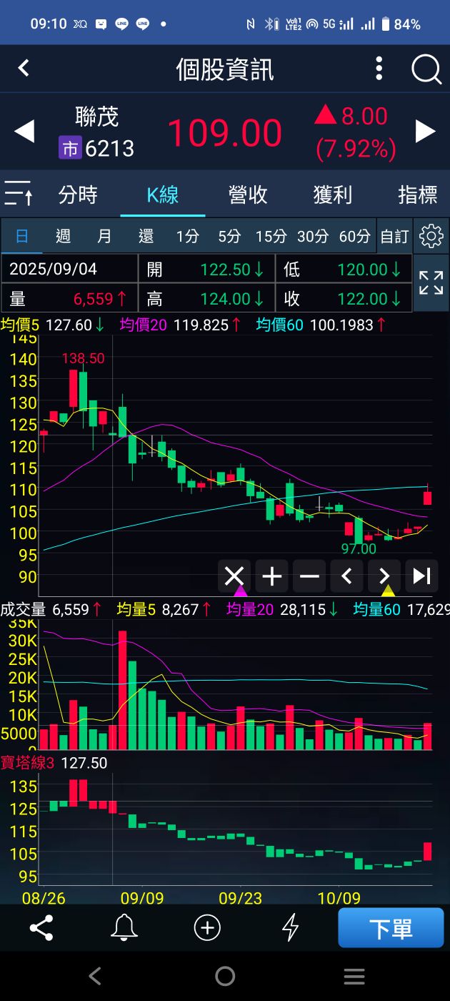Open chart settings gear icon

coord(431,235)
